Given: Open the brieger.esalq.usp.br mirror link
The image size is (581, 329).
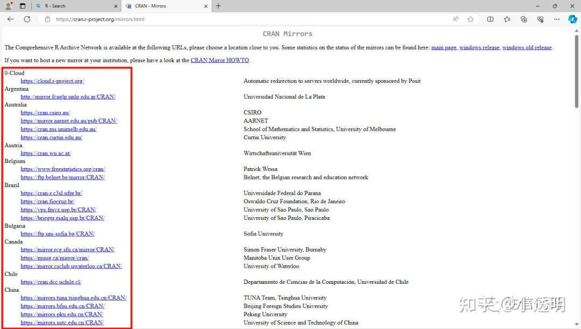Looking at the screenshot, I should (x=62, y=218).
